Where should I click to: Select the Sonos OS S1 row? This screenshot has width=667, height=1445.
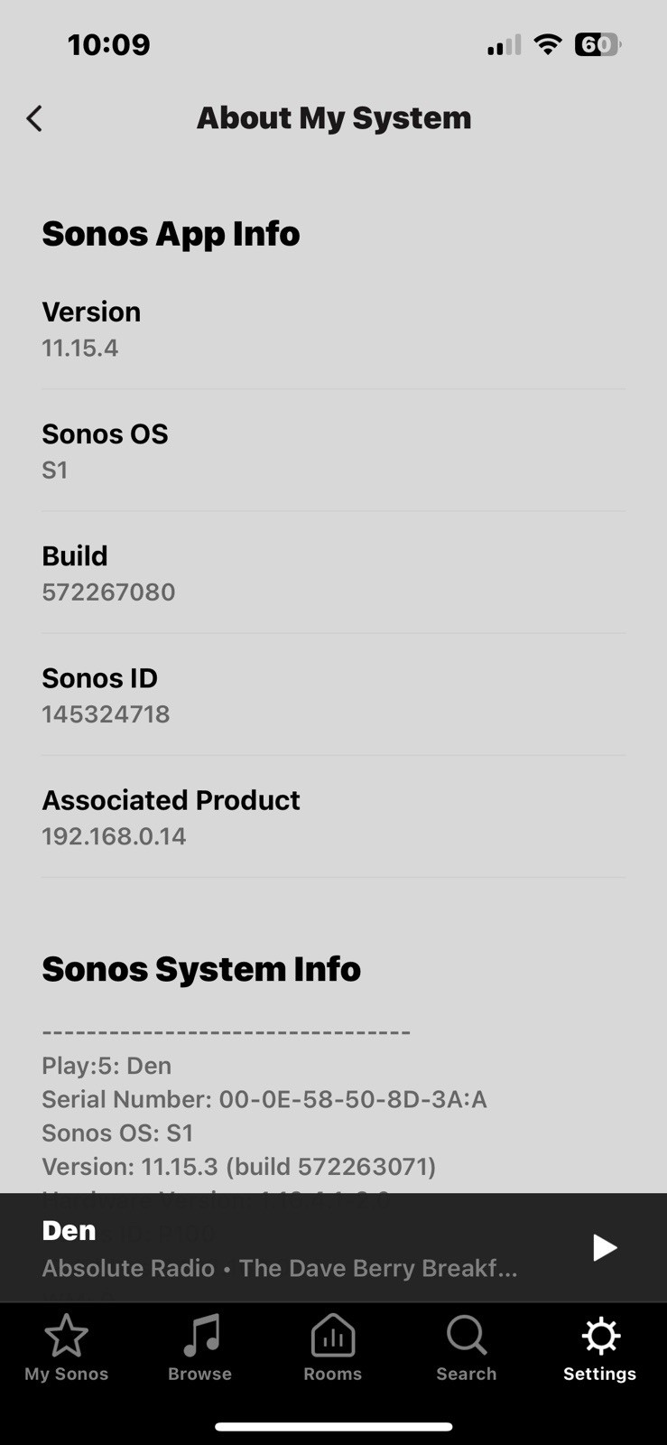point(333,451)
